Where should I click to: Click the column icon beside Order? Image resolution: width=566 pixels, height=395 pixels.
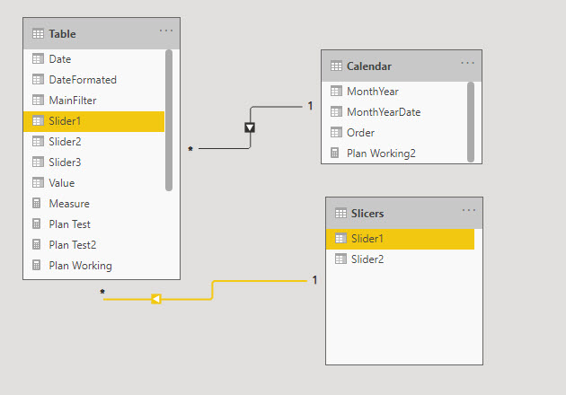point(336,132)
